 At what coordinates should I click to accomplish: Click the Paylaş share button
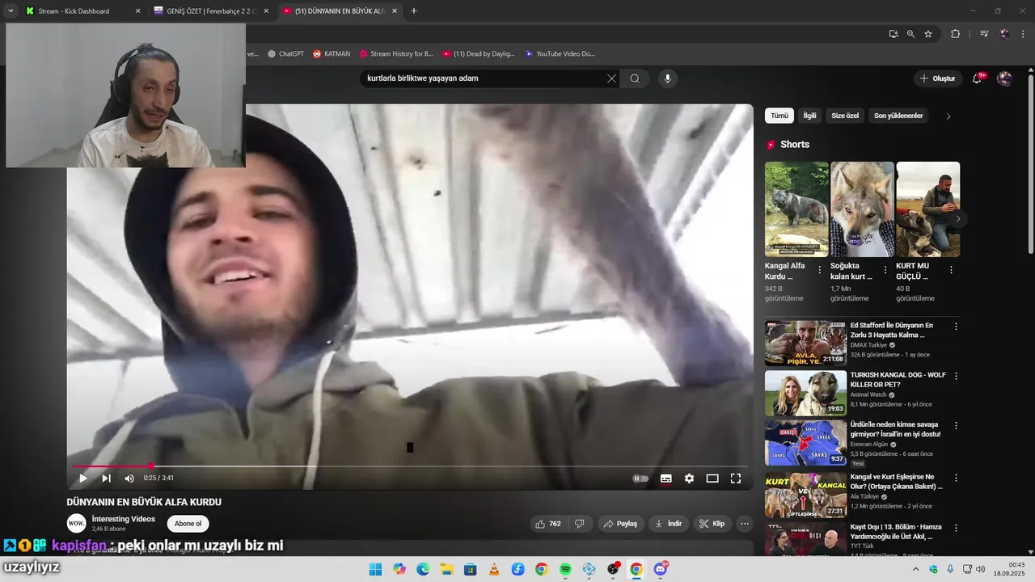tap(620, 524)
